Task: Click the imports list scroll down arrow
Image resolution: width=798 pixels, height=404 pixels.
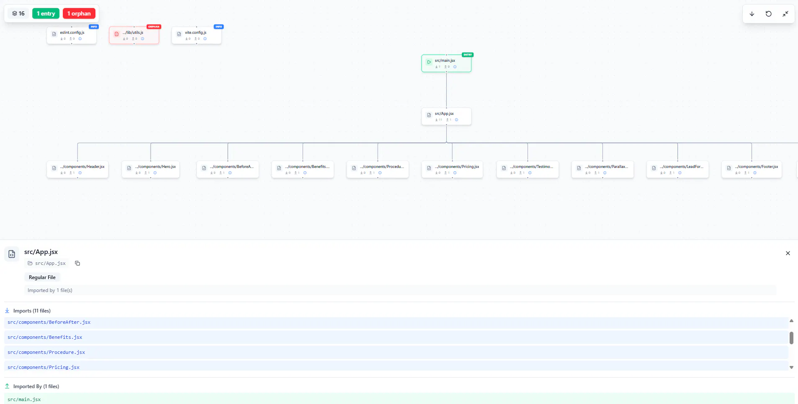Action: [x=791, y=368]
